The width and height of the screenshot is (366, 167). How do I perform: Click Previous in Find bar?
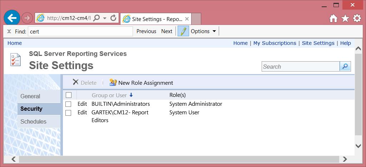(146, 31)
